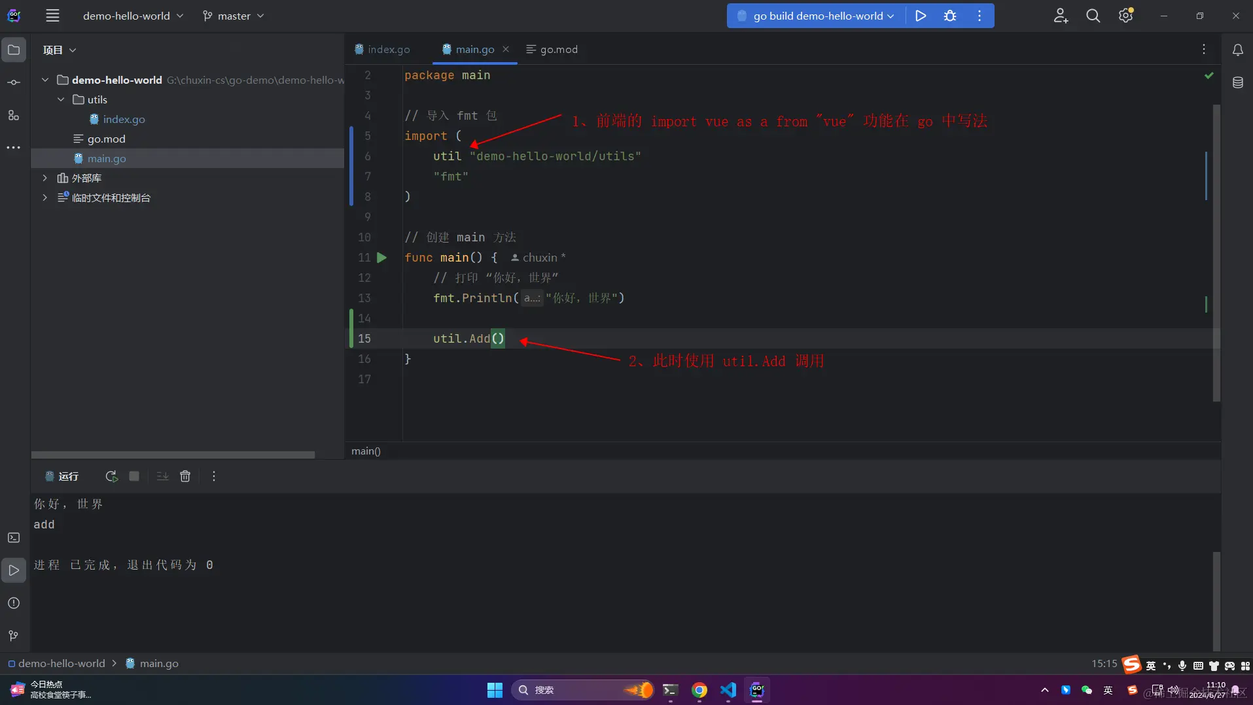Viewport: 1253px width, 705px height.
Task: Open the Git tool window
Action: click(14, 636)
